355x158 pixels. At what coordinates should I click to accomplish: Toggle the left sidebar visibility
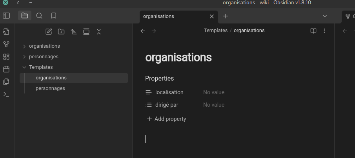pyautogui.click(x=6, y=16)
